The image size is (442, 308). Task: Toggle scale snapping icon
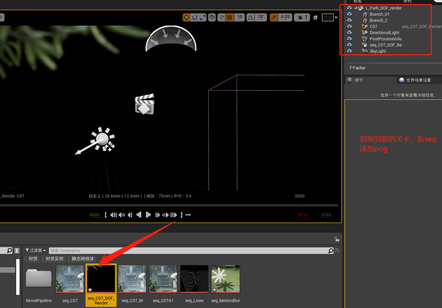tap(274, 18)
